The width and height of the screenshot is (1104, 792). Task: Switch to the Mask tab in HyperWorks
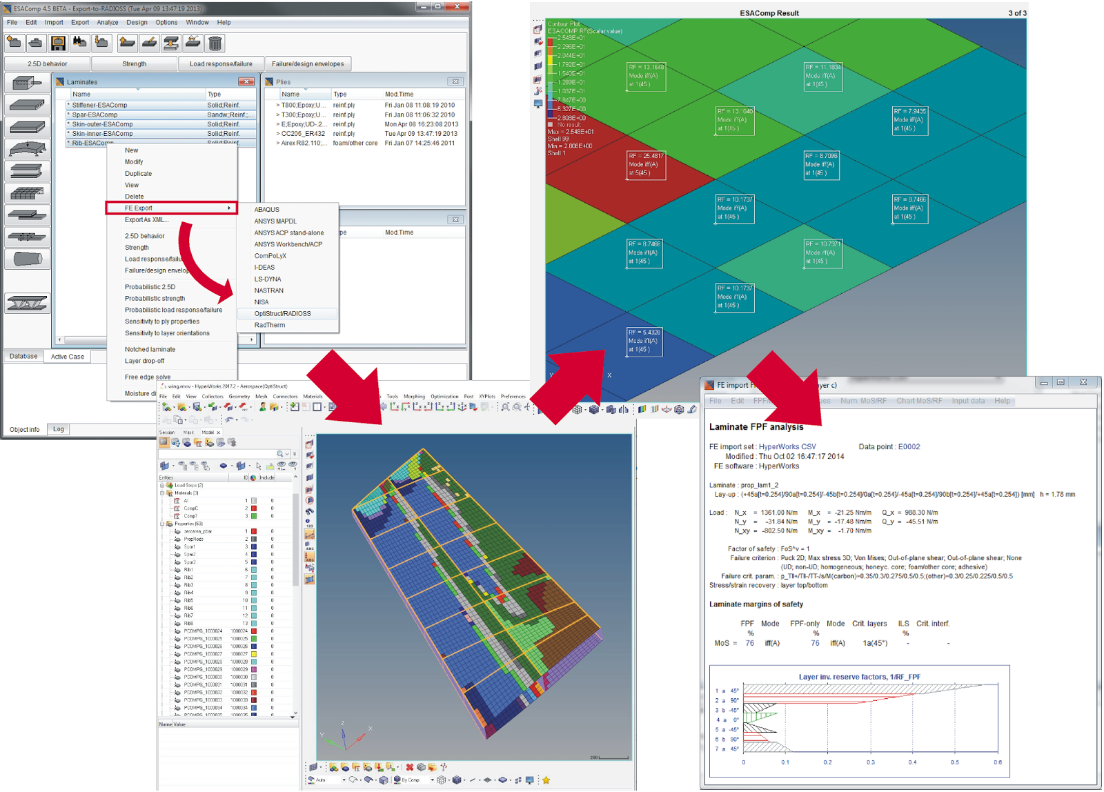click(x=188, y=432)
